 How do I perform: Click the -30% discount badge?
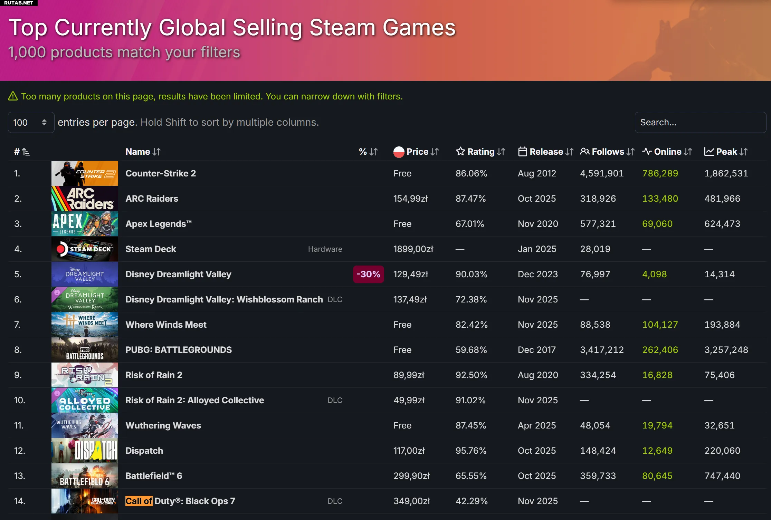pyautogui.click(x=368, y=274)
